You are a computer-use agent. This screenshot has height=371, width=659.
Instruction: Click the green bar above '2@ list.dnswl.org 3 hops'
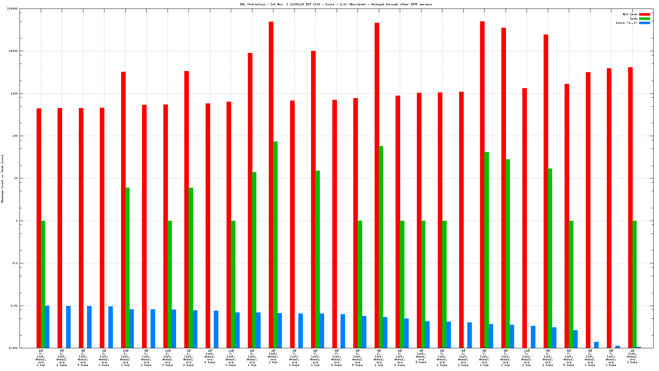(x=635, y=284)
